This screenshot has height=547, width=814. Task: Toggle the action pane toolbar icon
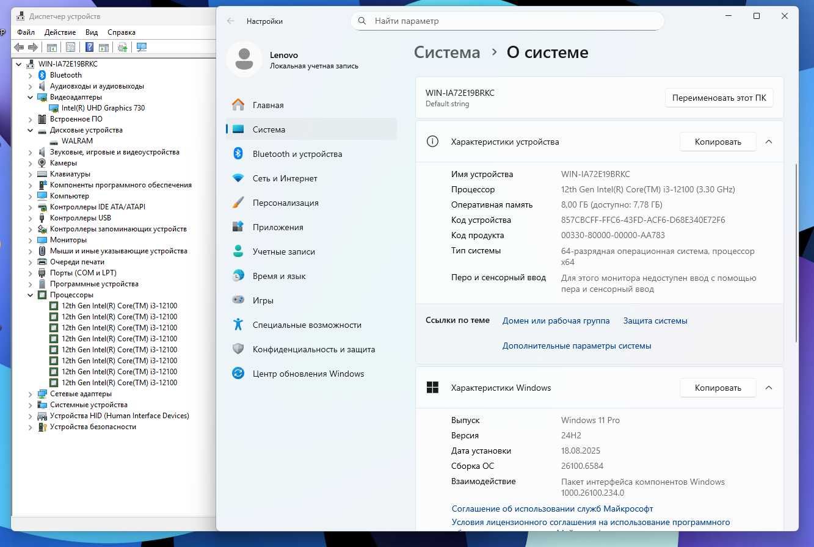click(104, 47)
